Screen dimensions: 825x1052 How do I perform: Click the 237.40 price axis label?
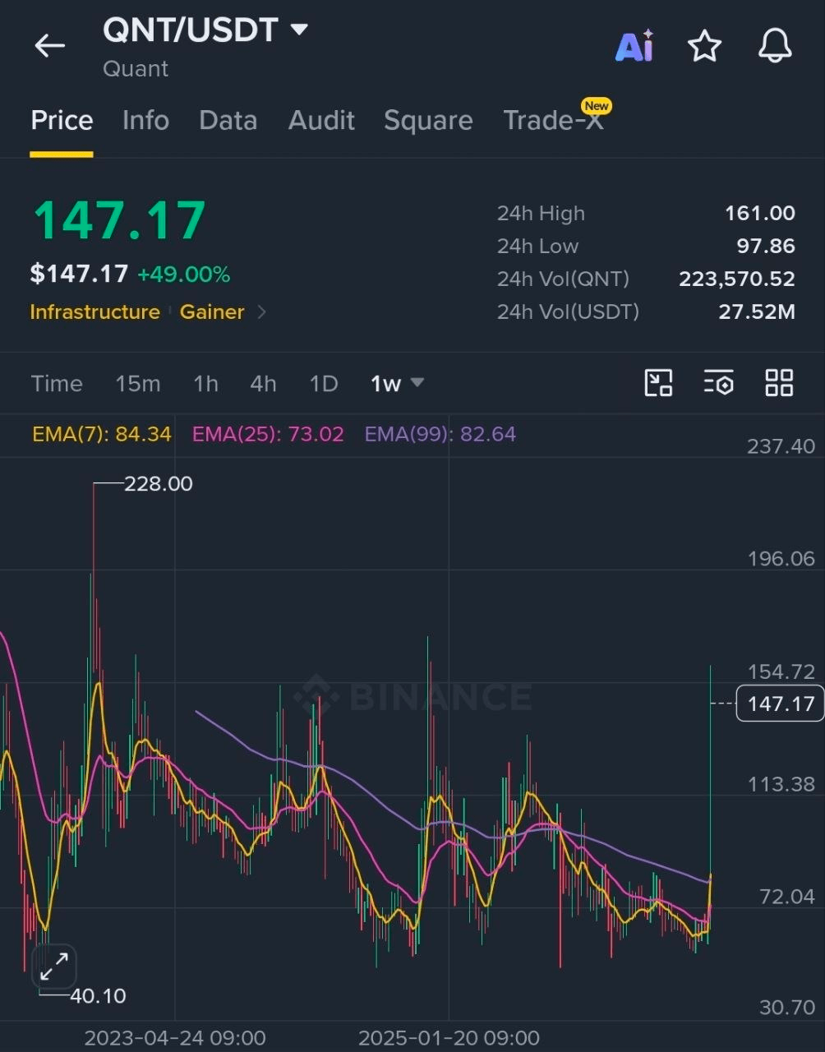(x=781, y=446)
